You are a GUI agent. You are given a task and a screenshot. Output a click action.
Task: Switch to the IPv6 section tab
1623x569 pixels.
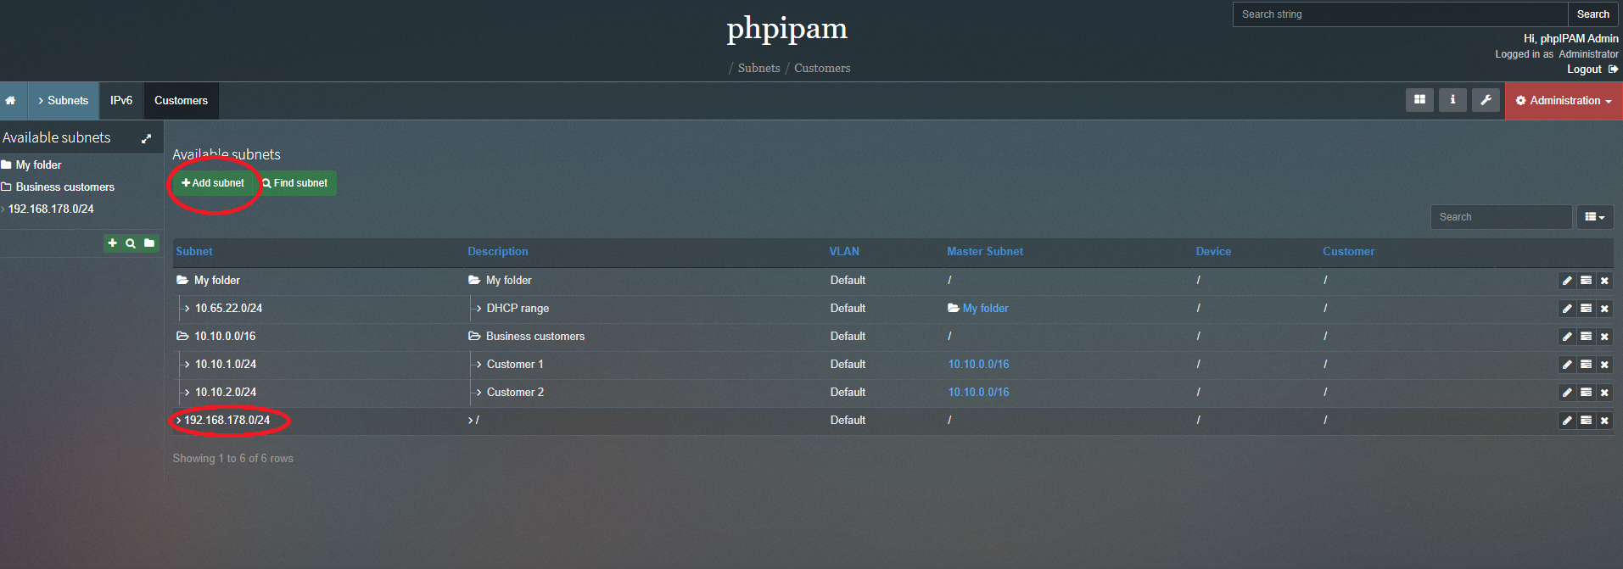click(121, 101)
